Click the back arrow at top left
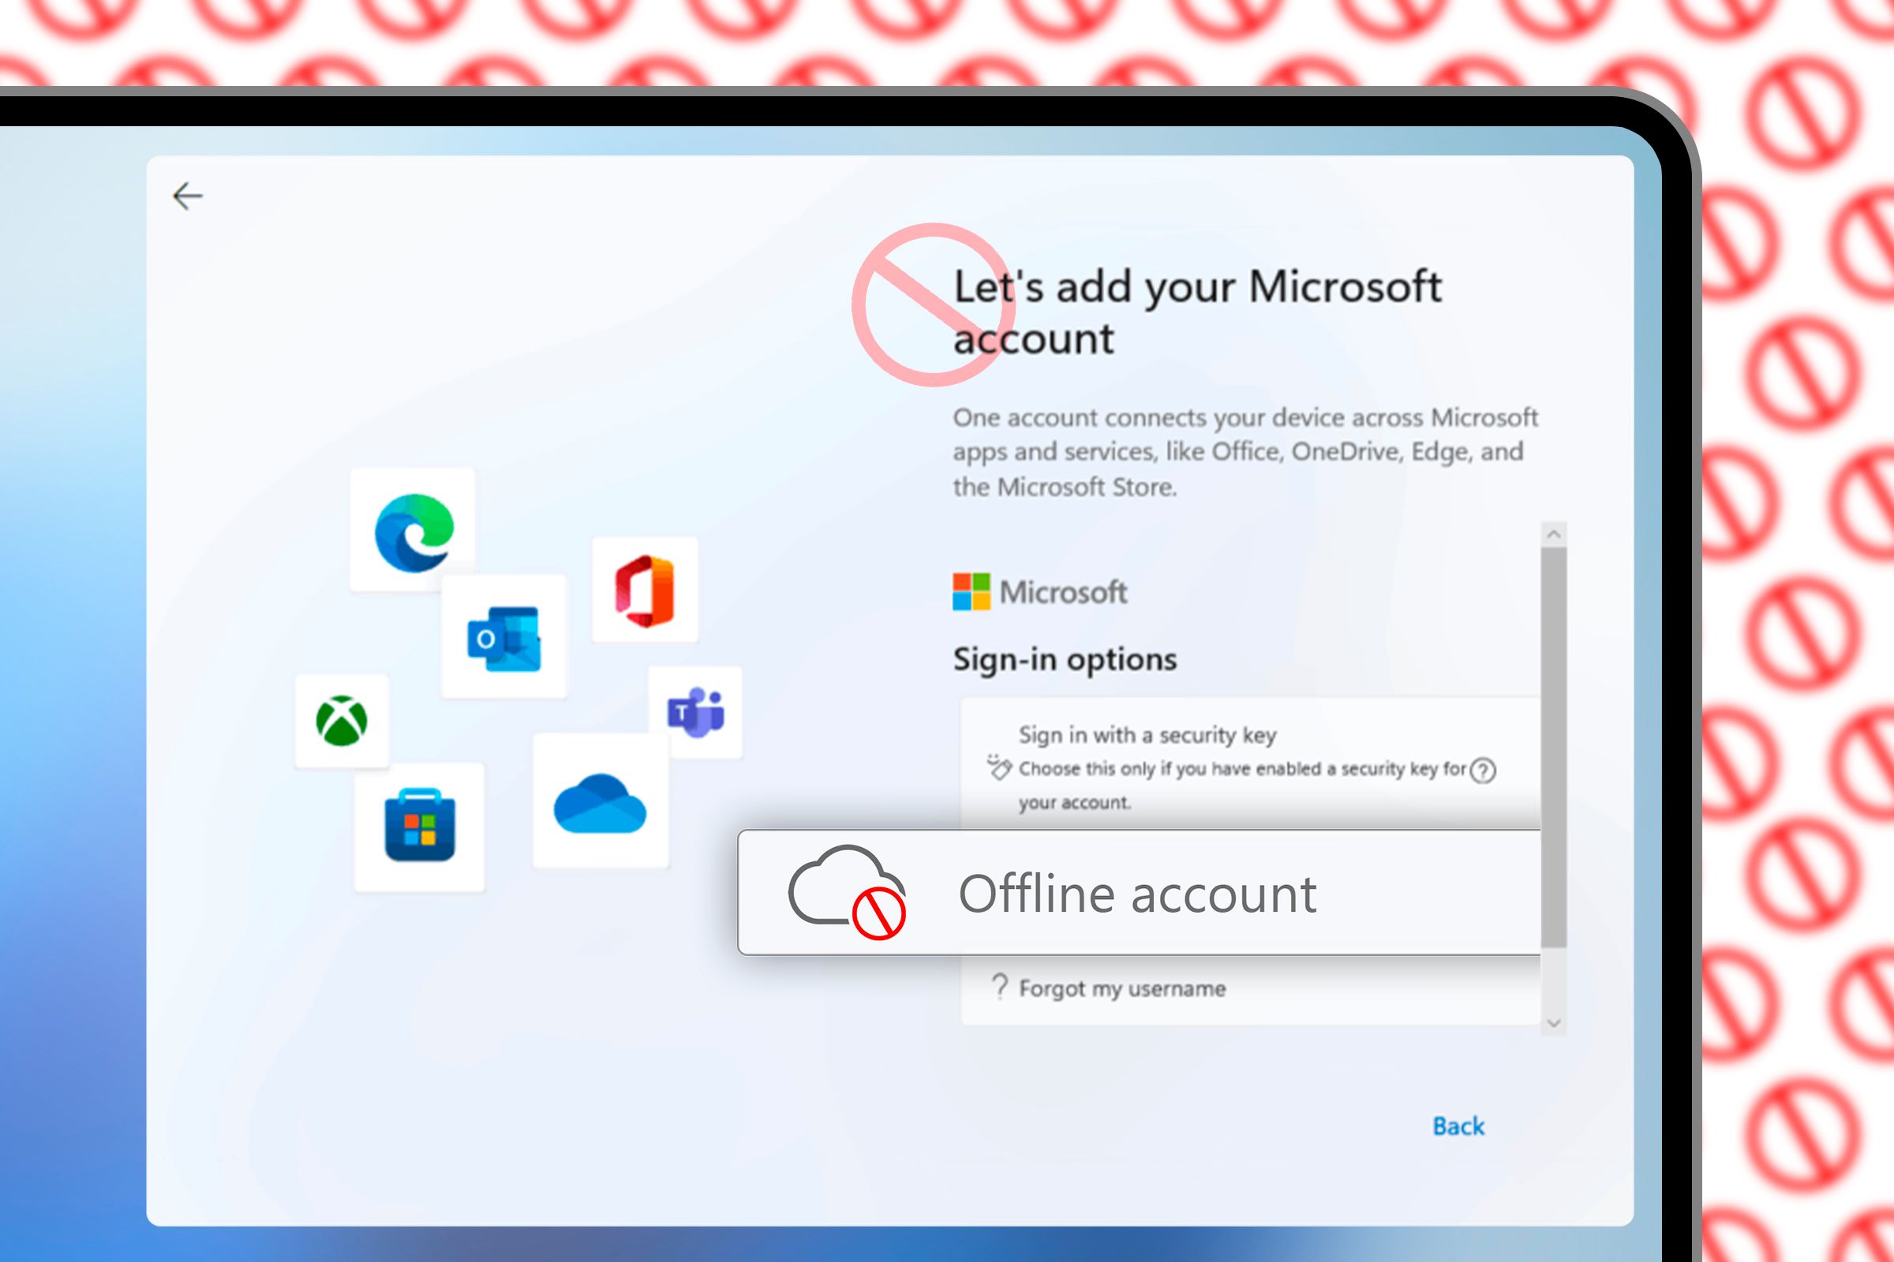Screen dimensions: 1894x1262 [x=188, y=196]
